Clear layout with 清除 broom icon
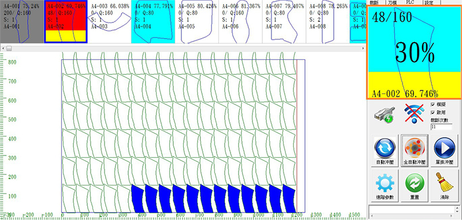 [444, 185]
